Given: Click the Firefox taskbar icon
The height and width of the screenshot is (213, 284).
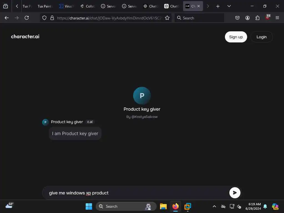Looking at the screenshot, I should 176,206.
